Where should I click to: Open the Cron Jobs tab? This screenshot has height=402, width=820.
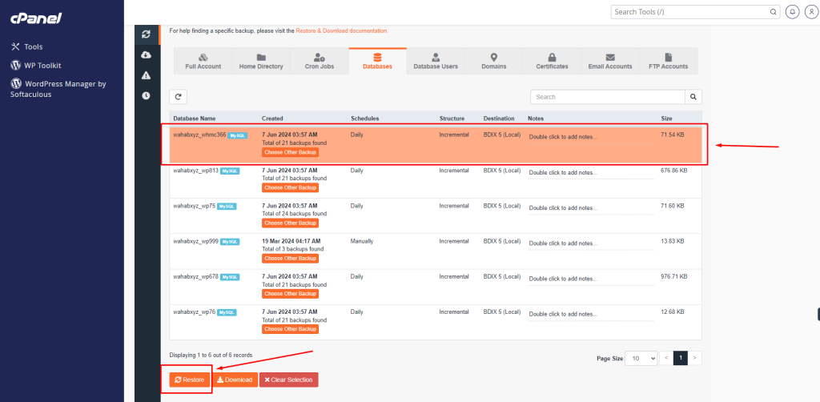pyautogui.click(x=320, y=62)
